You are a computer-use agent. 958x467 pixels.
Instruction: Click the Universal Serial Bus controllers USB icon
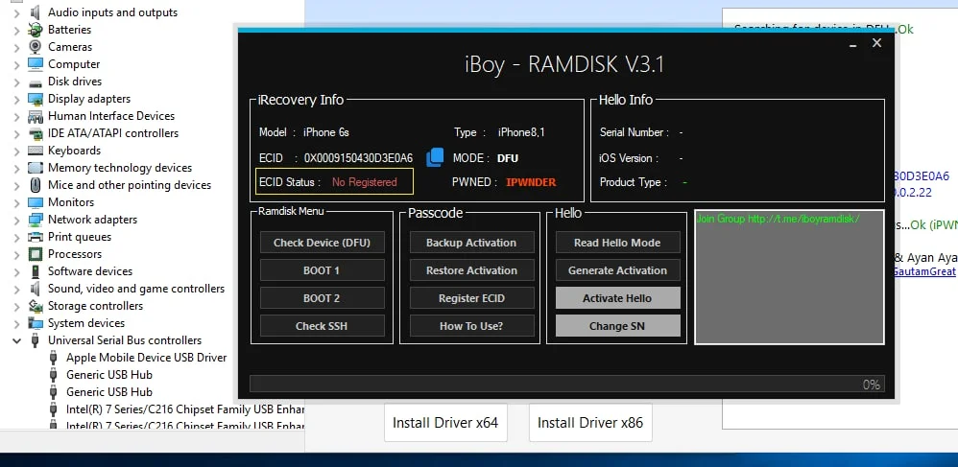[36, 340]
